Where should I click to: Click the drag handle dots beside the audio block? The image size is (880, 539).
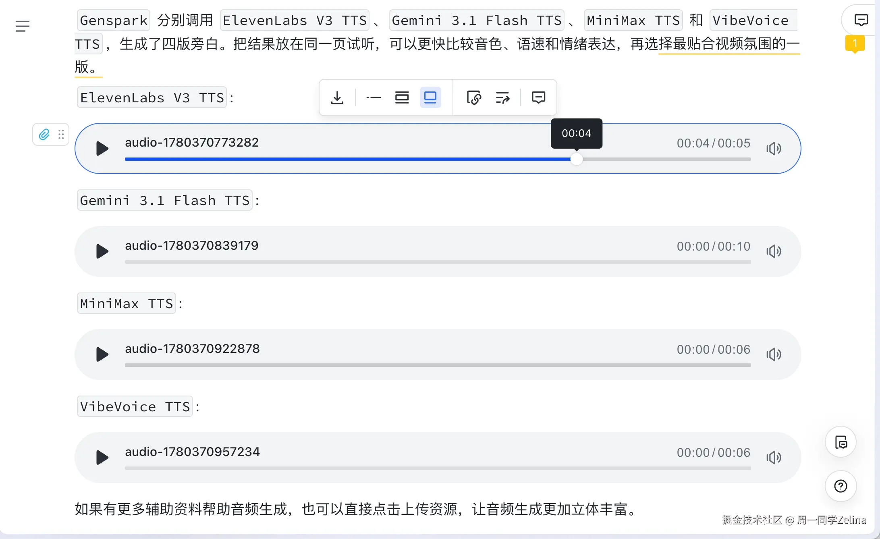pos(61,134)
